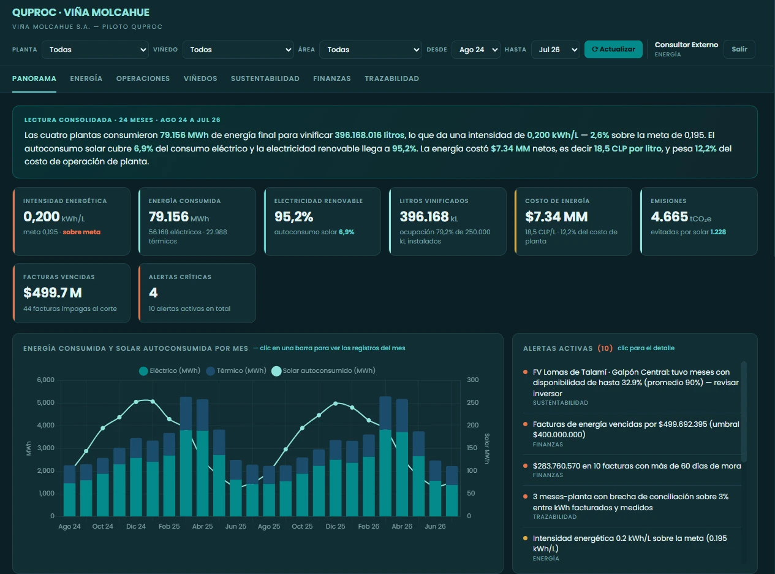Open the Sustentabilidad tab
Image resolution: width=775 pixels, height=574 pixels.
click(265, 78)
